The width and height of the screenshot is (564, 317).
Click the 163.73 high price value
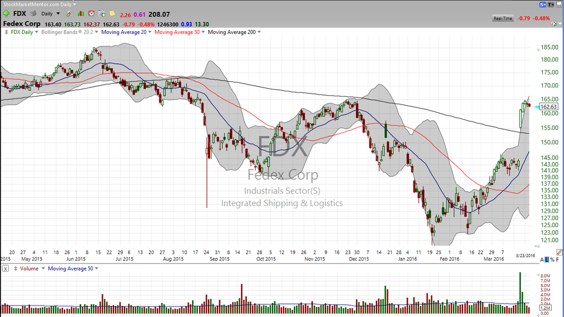click(72, 25)
